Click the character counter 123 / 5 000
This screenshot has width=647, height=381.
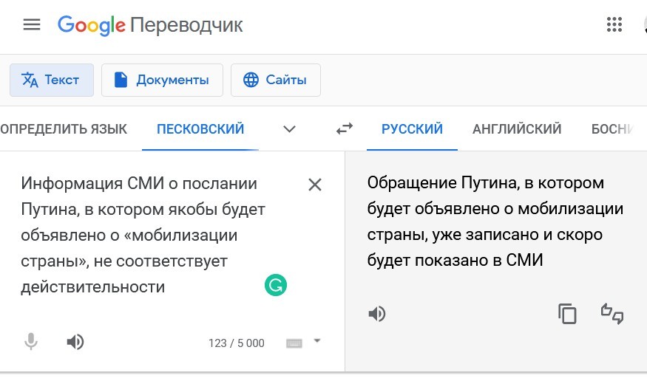coord(237,343)
